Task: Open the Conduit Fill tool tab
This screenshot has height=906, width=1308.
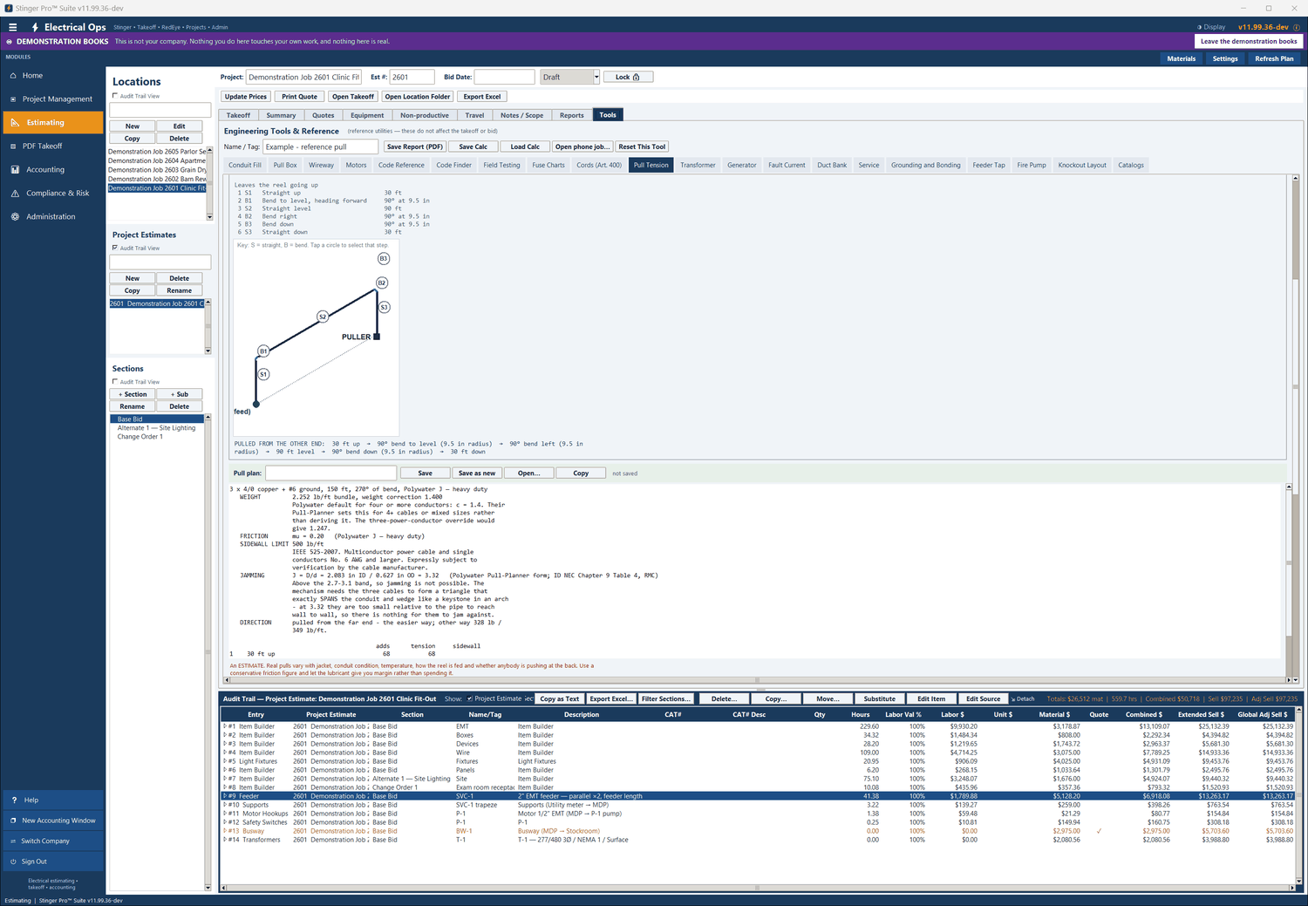Action: (x=245, y=165)
